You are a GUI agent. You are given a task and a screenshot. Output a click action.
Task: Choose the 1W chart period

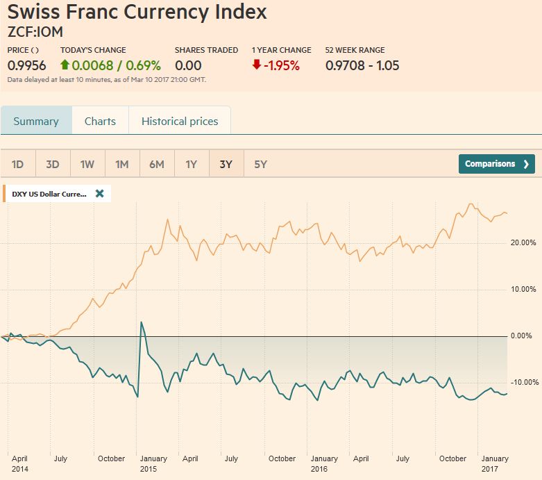87,165
